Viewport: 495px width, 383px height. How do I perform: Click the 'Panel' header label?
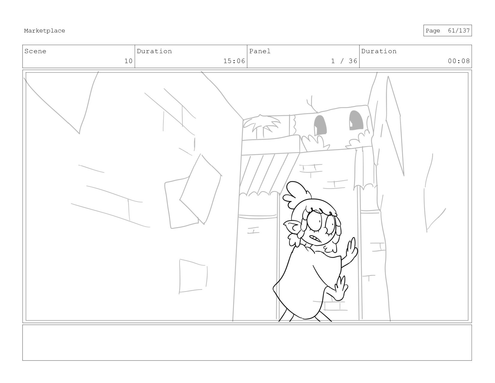tap(260, 51)
